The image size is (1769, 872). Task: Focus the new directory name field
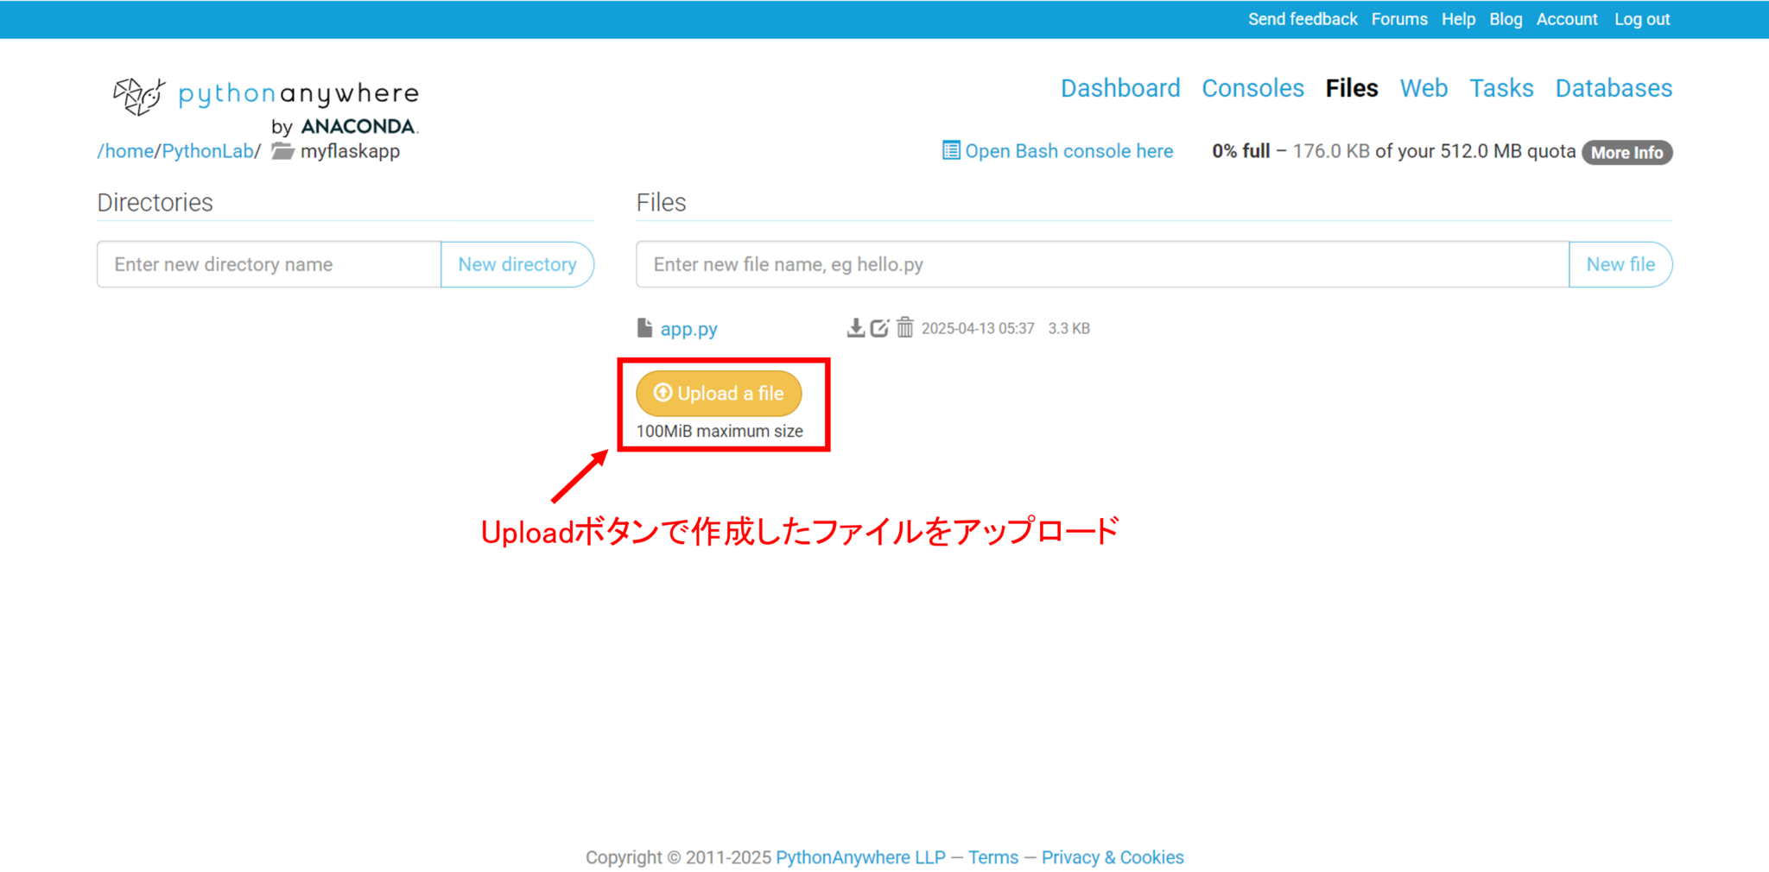tap(269, 264)
